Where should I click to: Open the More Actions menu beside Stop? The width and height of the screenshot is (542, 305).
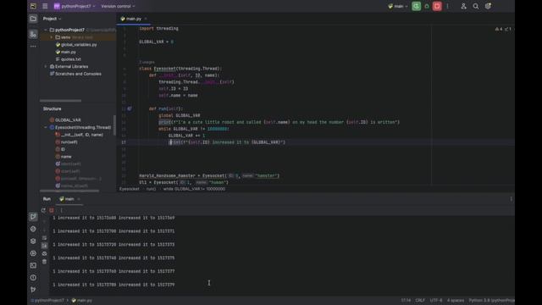(x=448, y=6)
